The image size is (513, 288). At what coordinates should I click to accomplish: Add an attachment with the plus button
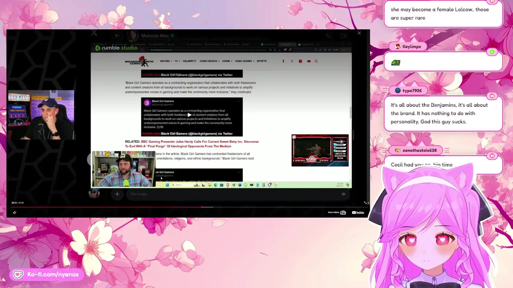(x=117, y=194)
